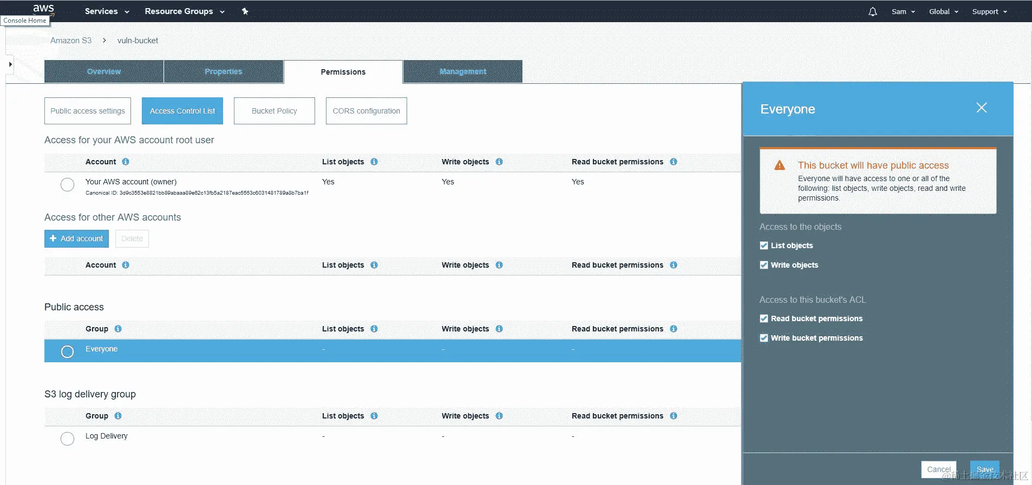Go to Amazon S3 breadcrumb link
The image size is (1032, 485).
click(71, 41)
